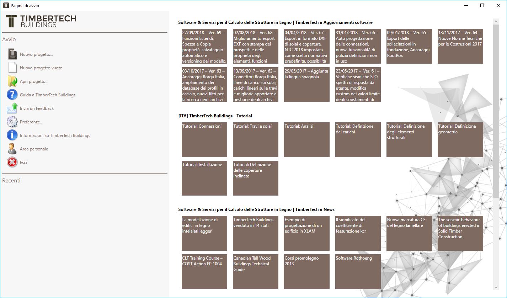Open CLT Training Course COST Action tile
Screen dimensions: 507x298
204,272
